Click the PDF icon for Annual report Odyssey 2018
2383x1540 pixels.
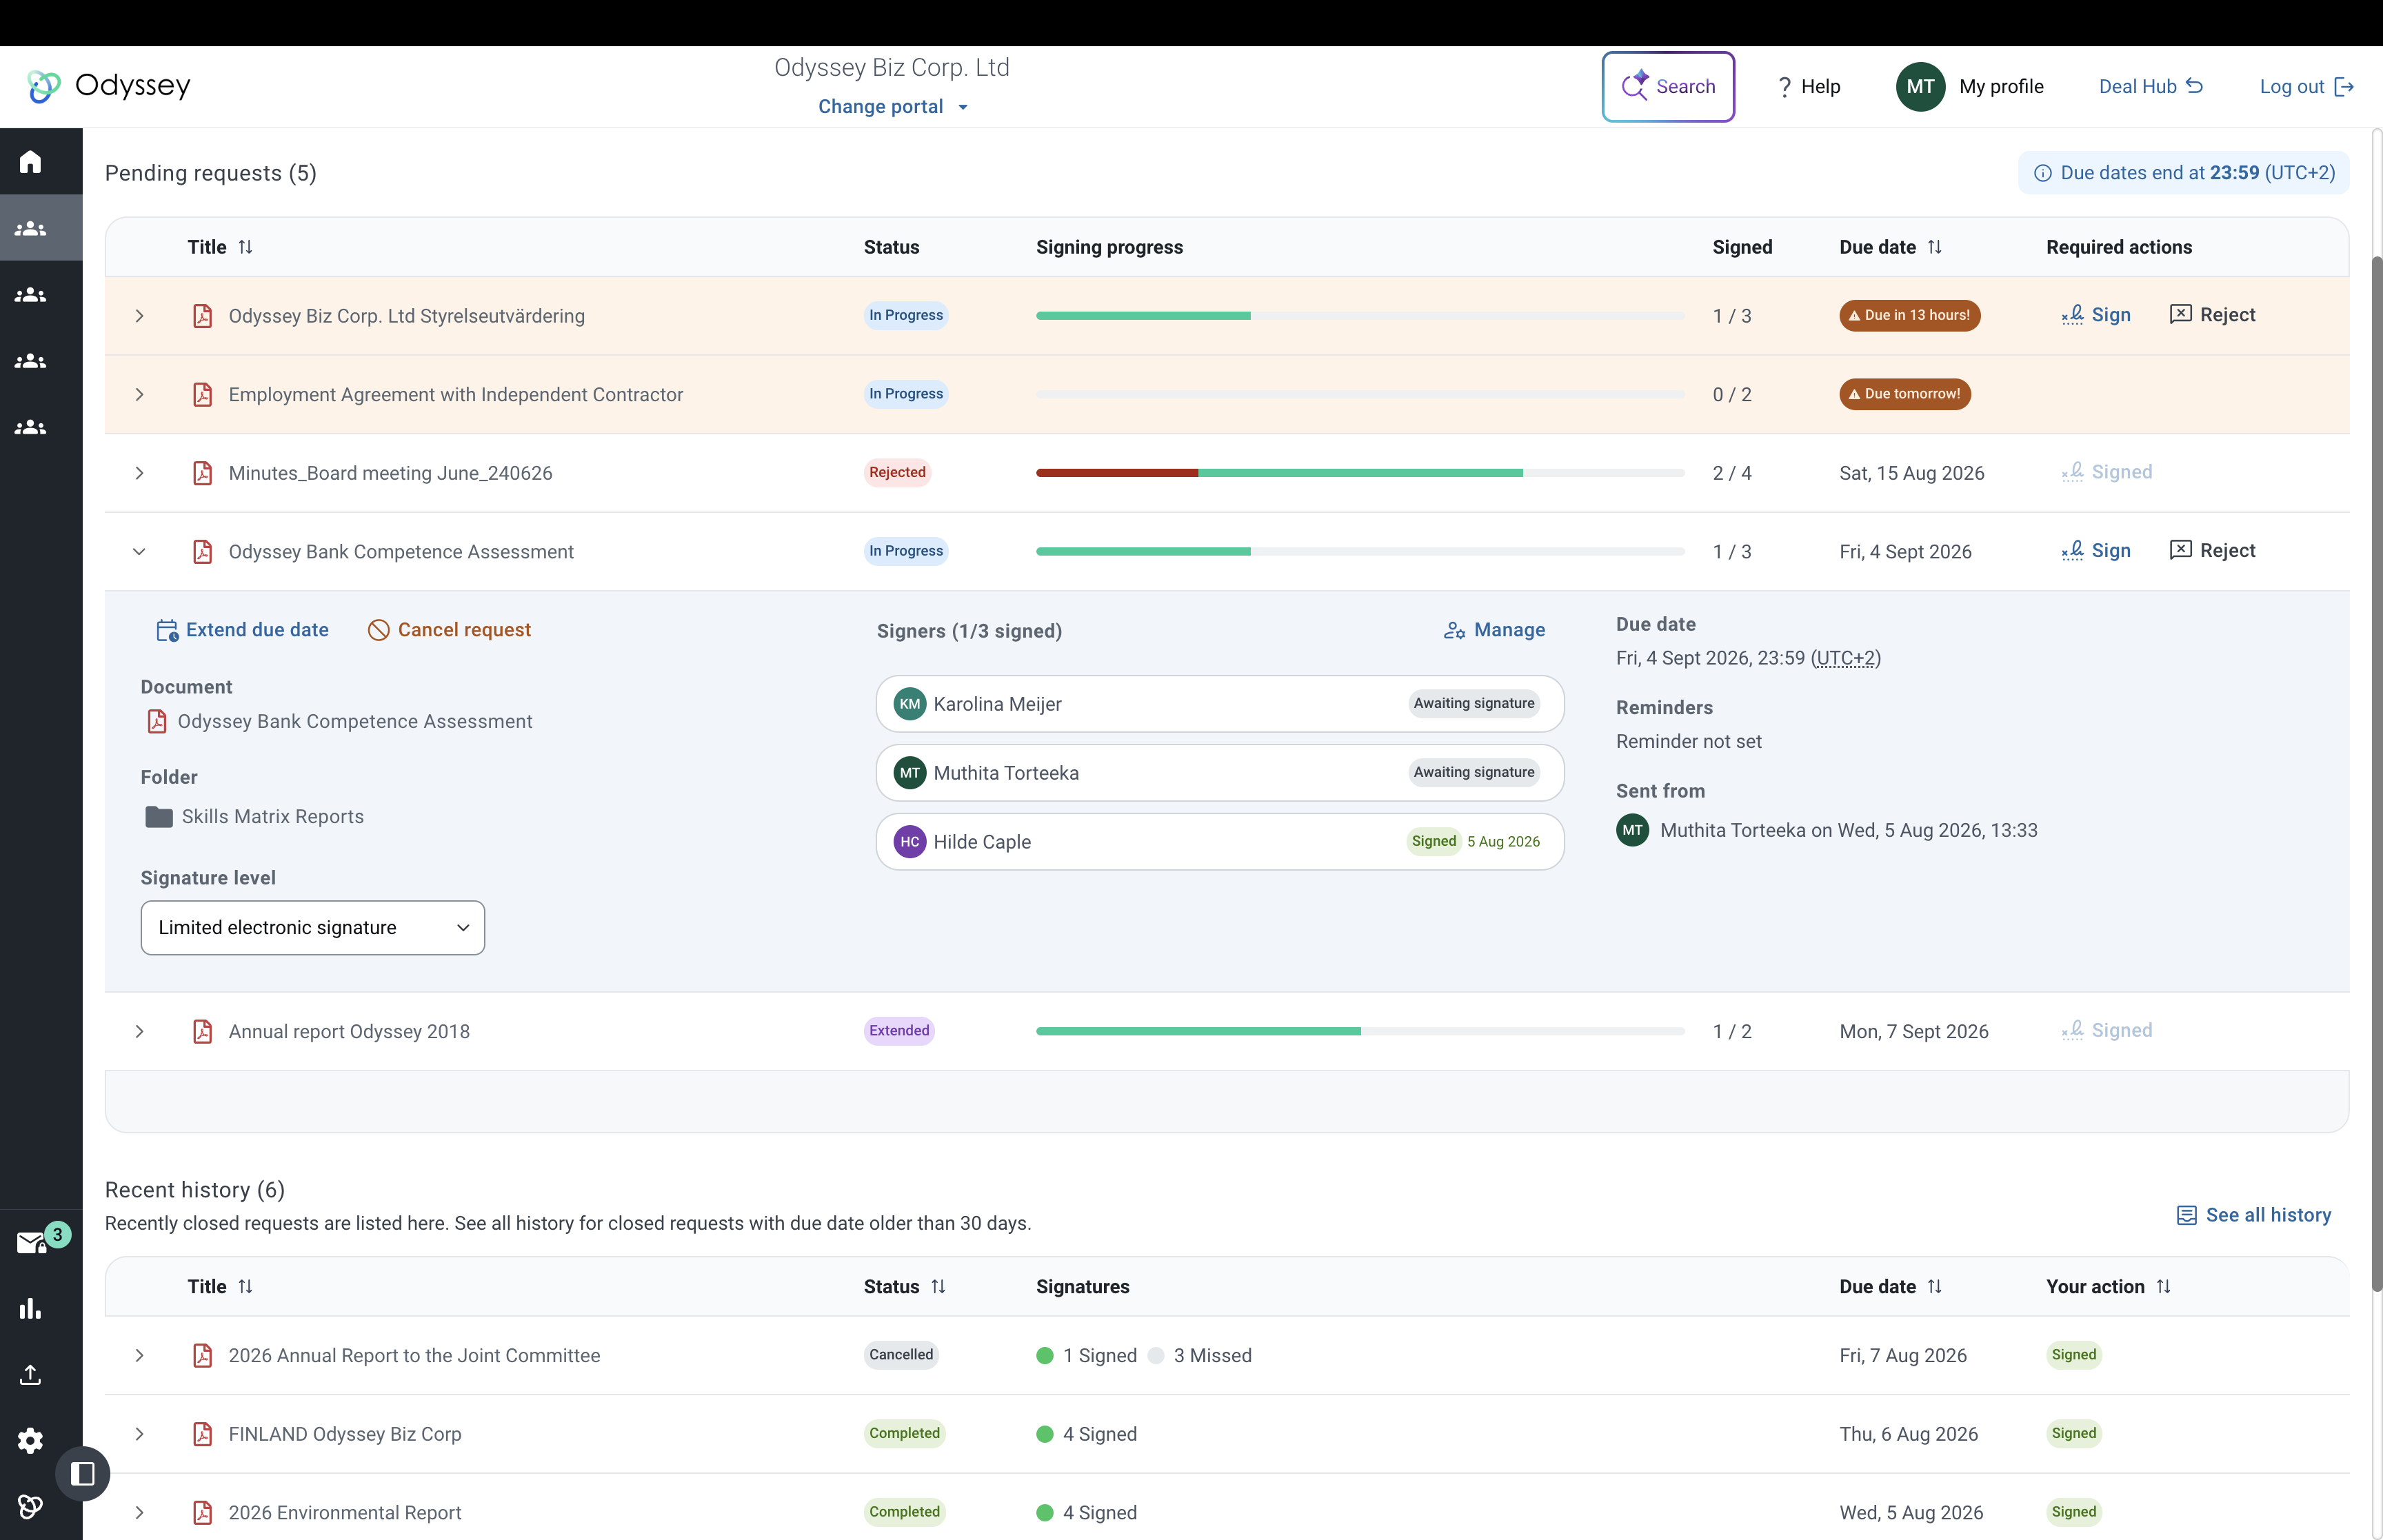tap(202, 1031)
